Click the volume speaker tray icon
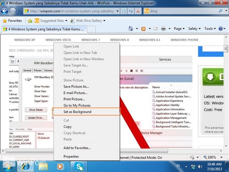229x172 pixels. click(200, 166)
